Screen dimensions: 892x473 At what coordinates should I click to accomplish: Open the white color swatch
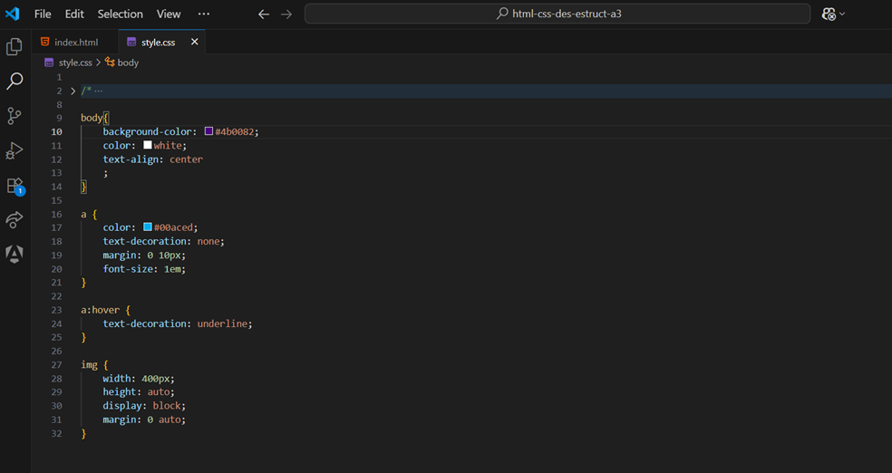pos(148,145)
